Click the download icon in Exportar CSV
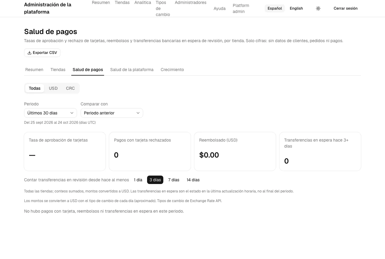The image size is (385, 259). pyautogui.click(x=29, y=53)
